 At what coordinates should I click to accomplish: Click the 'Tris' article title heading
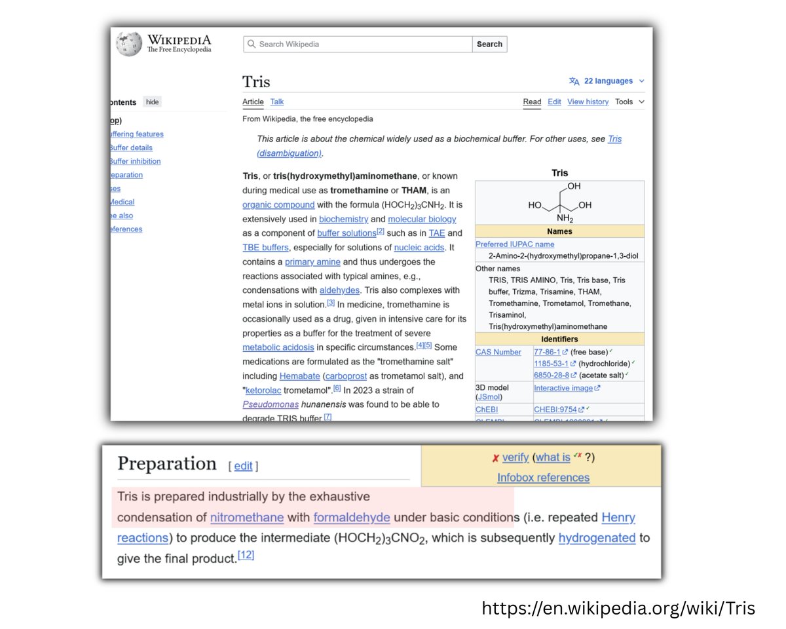tap(256, 81)
